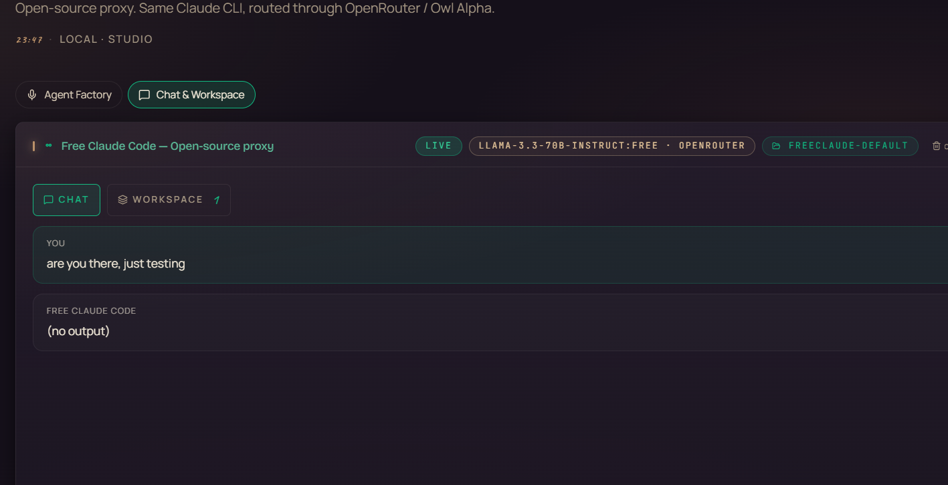Image resolution: width=948 pixels, height=485 pixels.
Task: Click the "Free Claude Code — Open-source proxy" title
Action: coord(167,146)
